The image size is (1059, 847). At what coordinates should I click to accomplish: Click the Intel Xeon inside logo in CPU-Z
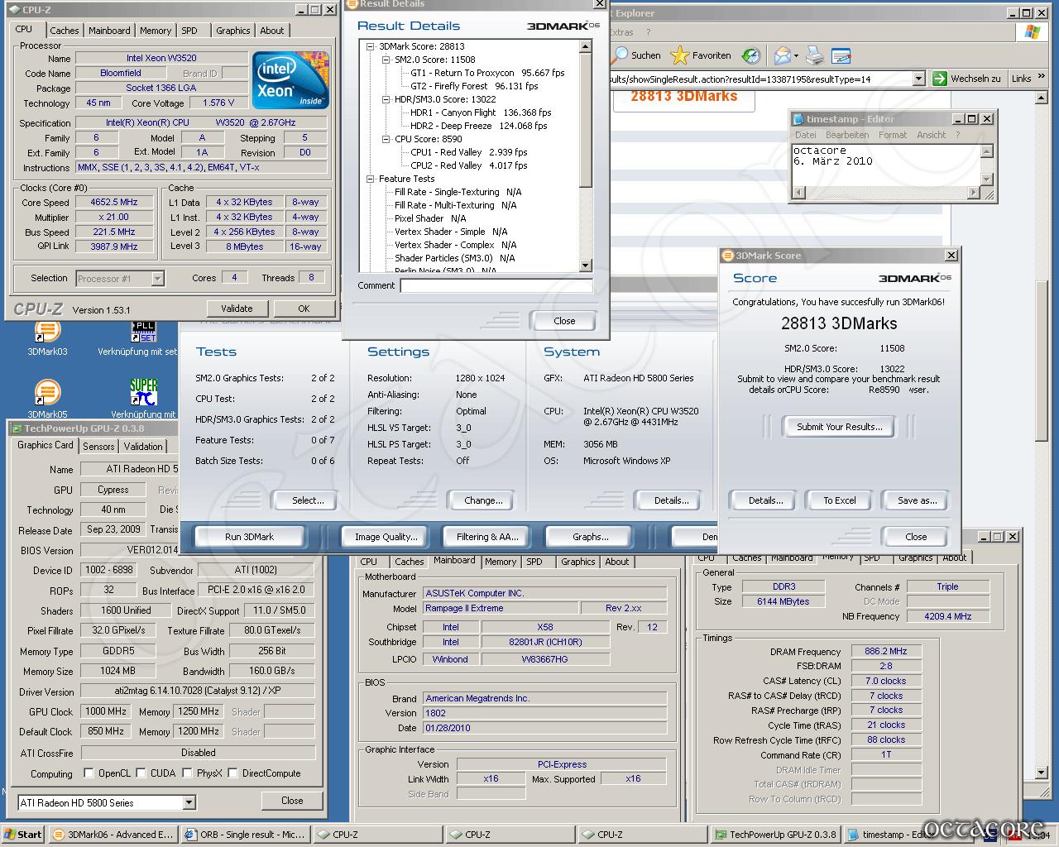290,80
